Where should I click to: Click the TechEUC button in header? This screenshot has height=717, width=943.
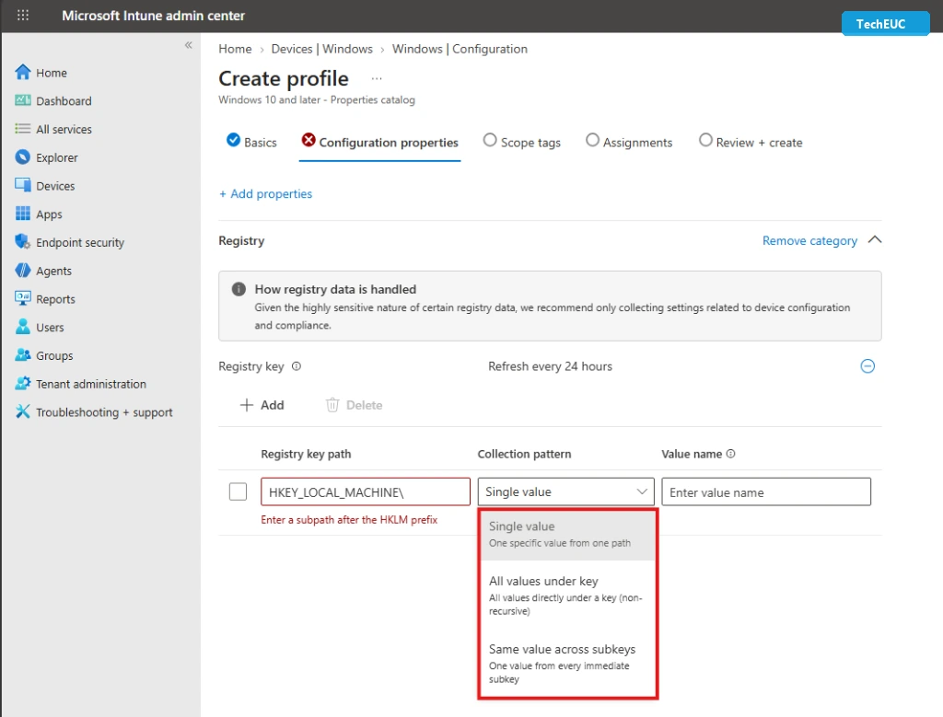point(885,23)
